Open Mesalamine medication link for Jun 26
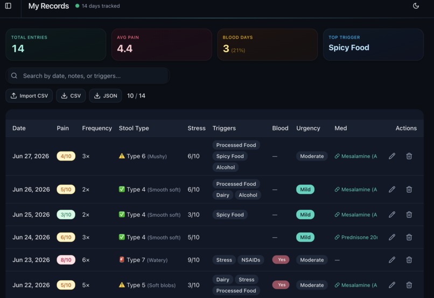434x298 pixels. pos(356,190)
